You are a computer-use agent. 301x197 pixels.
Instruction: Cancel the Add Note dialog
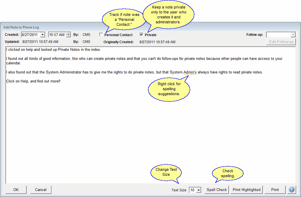41,190
